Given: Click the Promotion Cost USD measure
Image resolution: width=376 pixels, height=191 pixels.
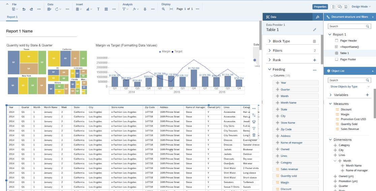Looking at the screenshot, I should click(353, 119).
